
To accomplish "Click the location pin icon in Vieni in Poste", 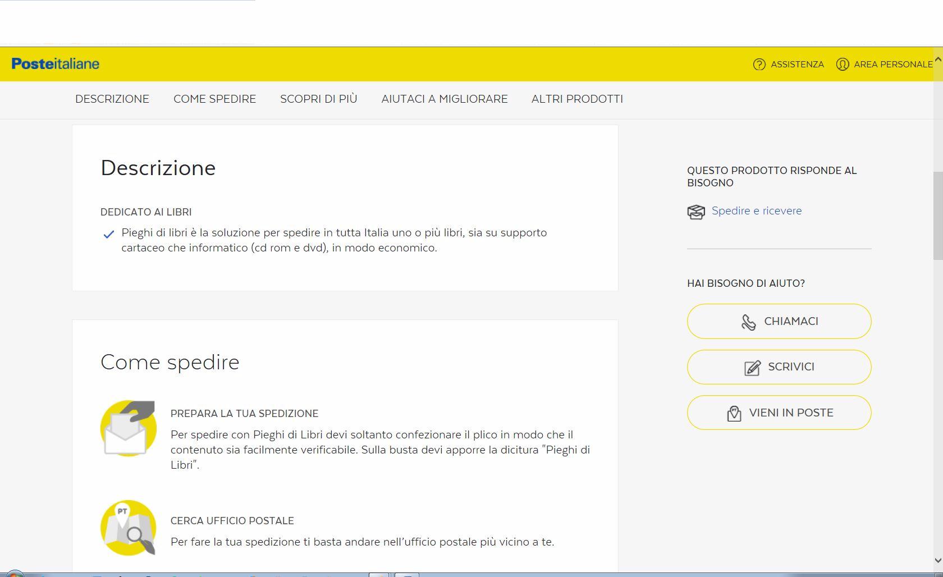I will pos(734,414).
